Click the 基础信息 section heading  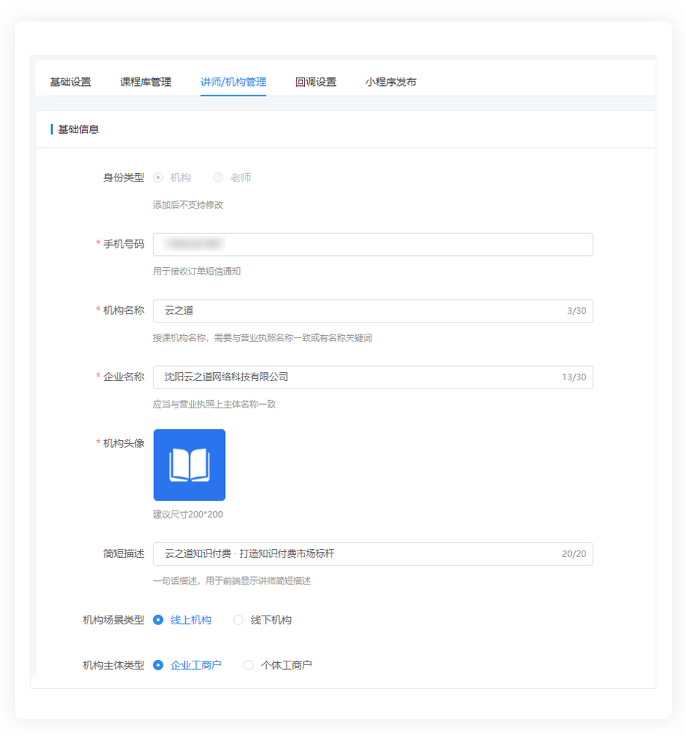78,129
